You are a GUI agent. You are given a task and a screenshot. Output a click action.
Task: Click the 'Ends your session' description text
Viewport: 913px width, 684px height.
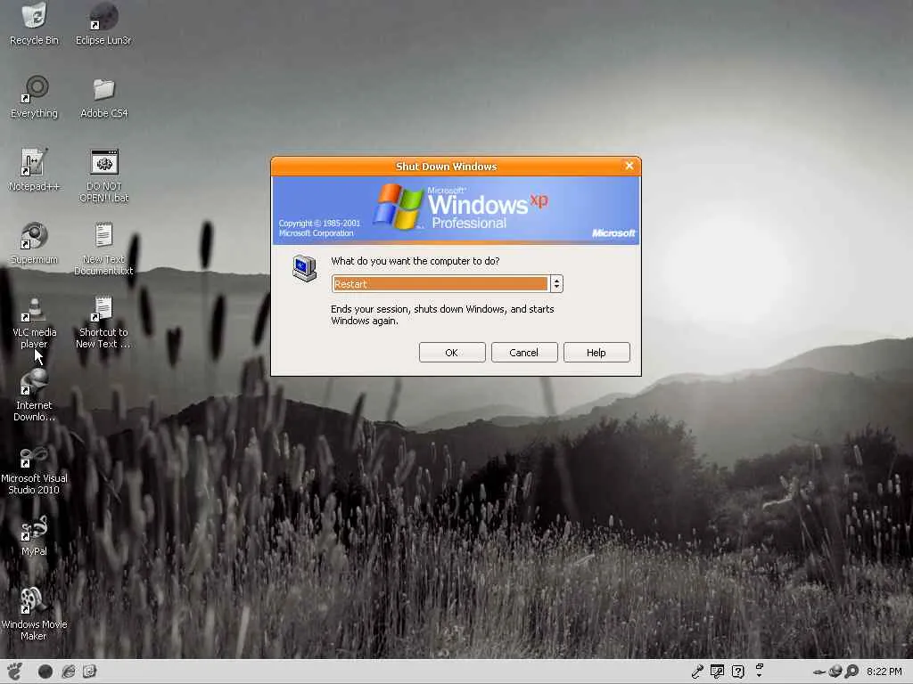click(x=442, y=314)
